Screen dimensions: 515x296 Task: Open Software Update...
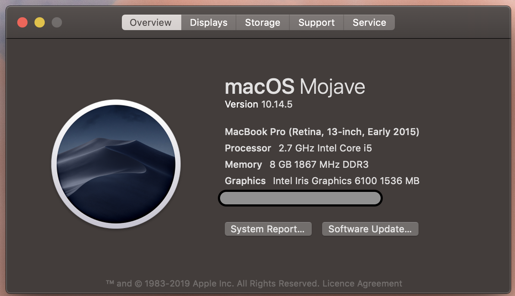370,229
